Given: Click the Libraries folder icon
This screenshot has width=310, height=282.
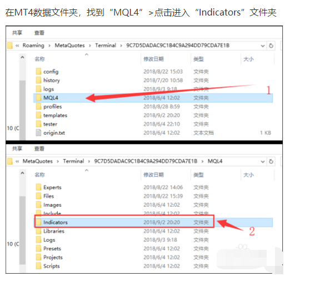Looking at the screenshot, I should click(x=38, y=231).
